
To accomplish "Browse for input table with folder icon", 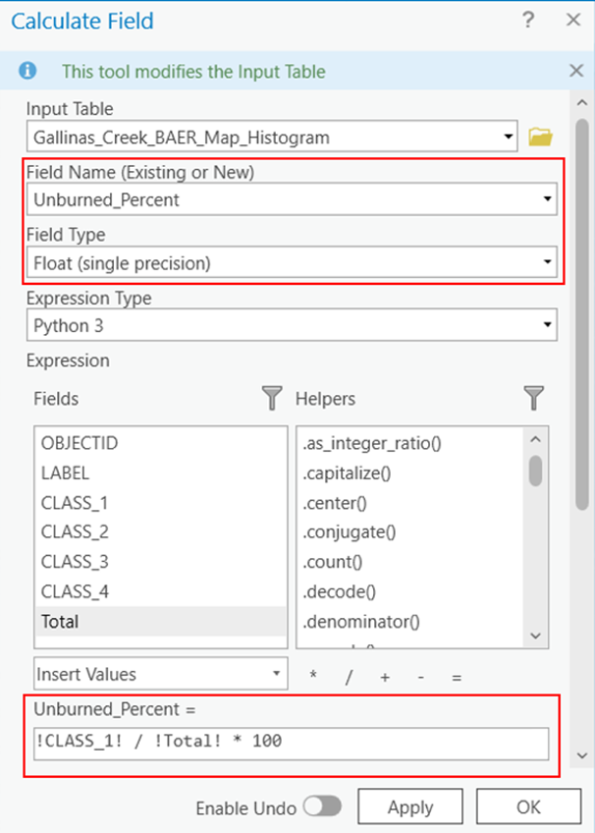I will click(x=540, y=137).
